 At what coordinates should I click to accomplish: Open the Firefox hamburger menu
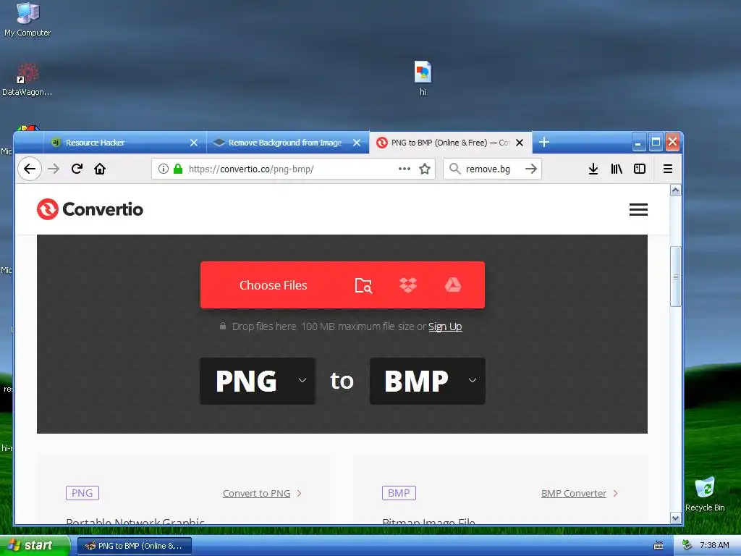coord(668,169)
